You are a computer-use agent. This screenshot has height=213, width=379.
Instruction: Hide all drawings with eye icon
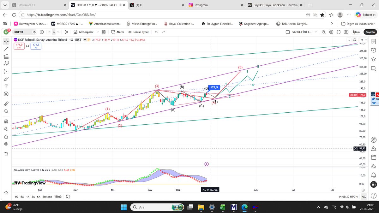[x=6, y=144]
